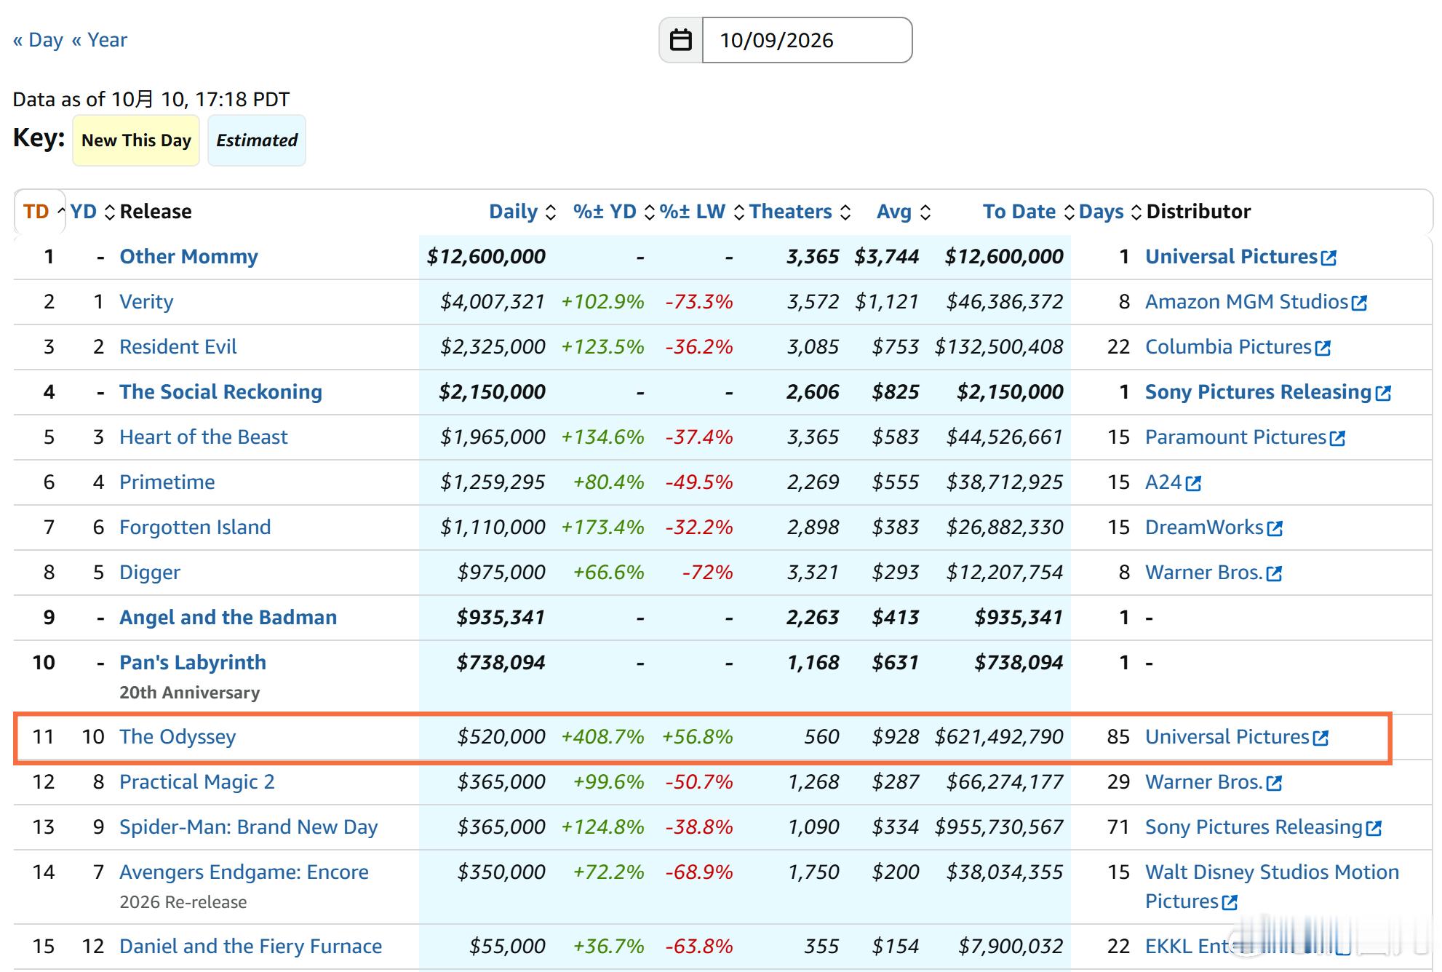Open Pan's Labyrinth release page
The width and height of the screenshot is (1442, 972).
point(193,663)
